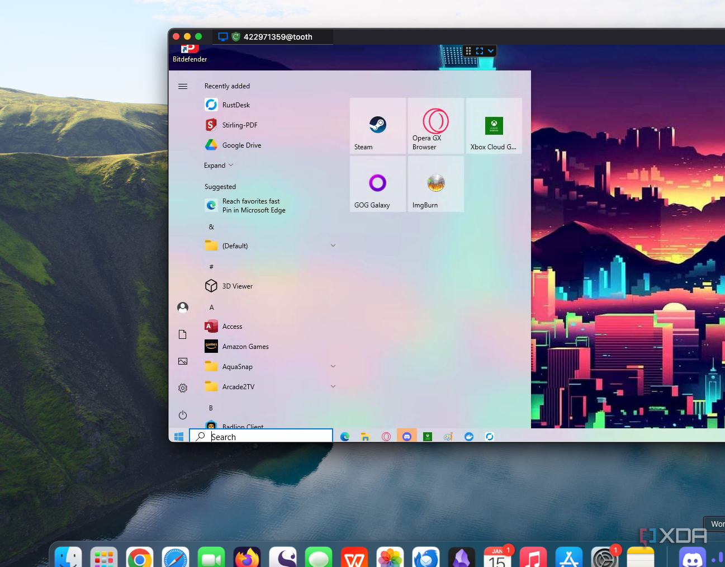
Task: Open the Microsoft Edge suggested pin tip
Action: [271, 206]
